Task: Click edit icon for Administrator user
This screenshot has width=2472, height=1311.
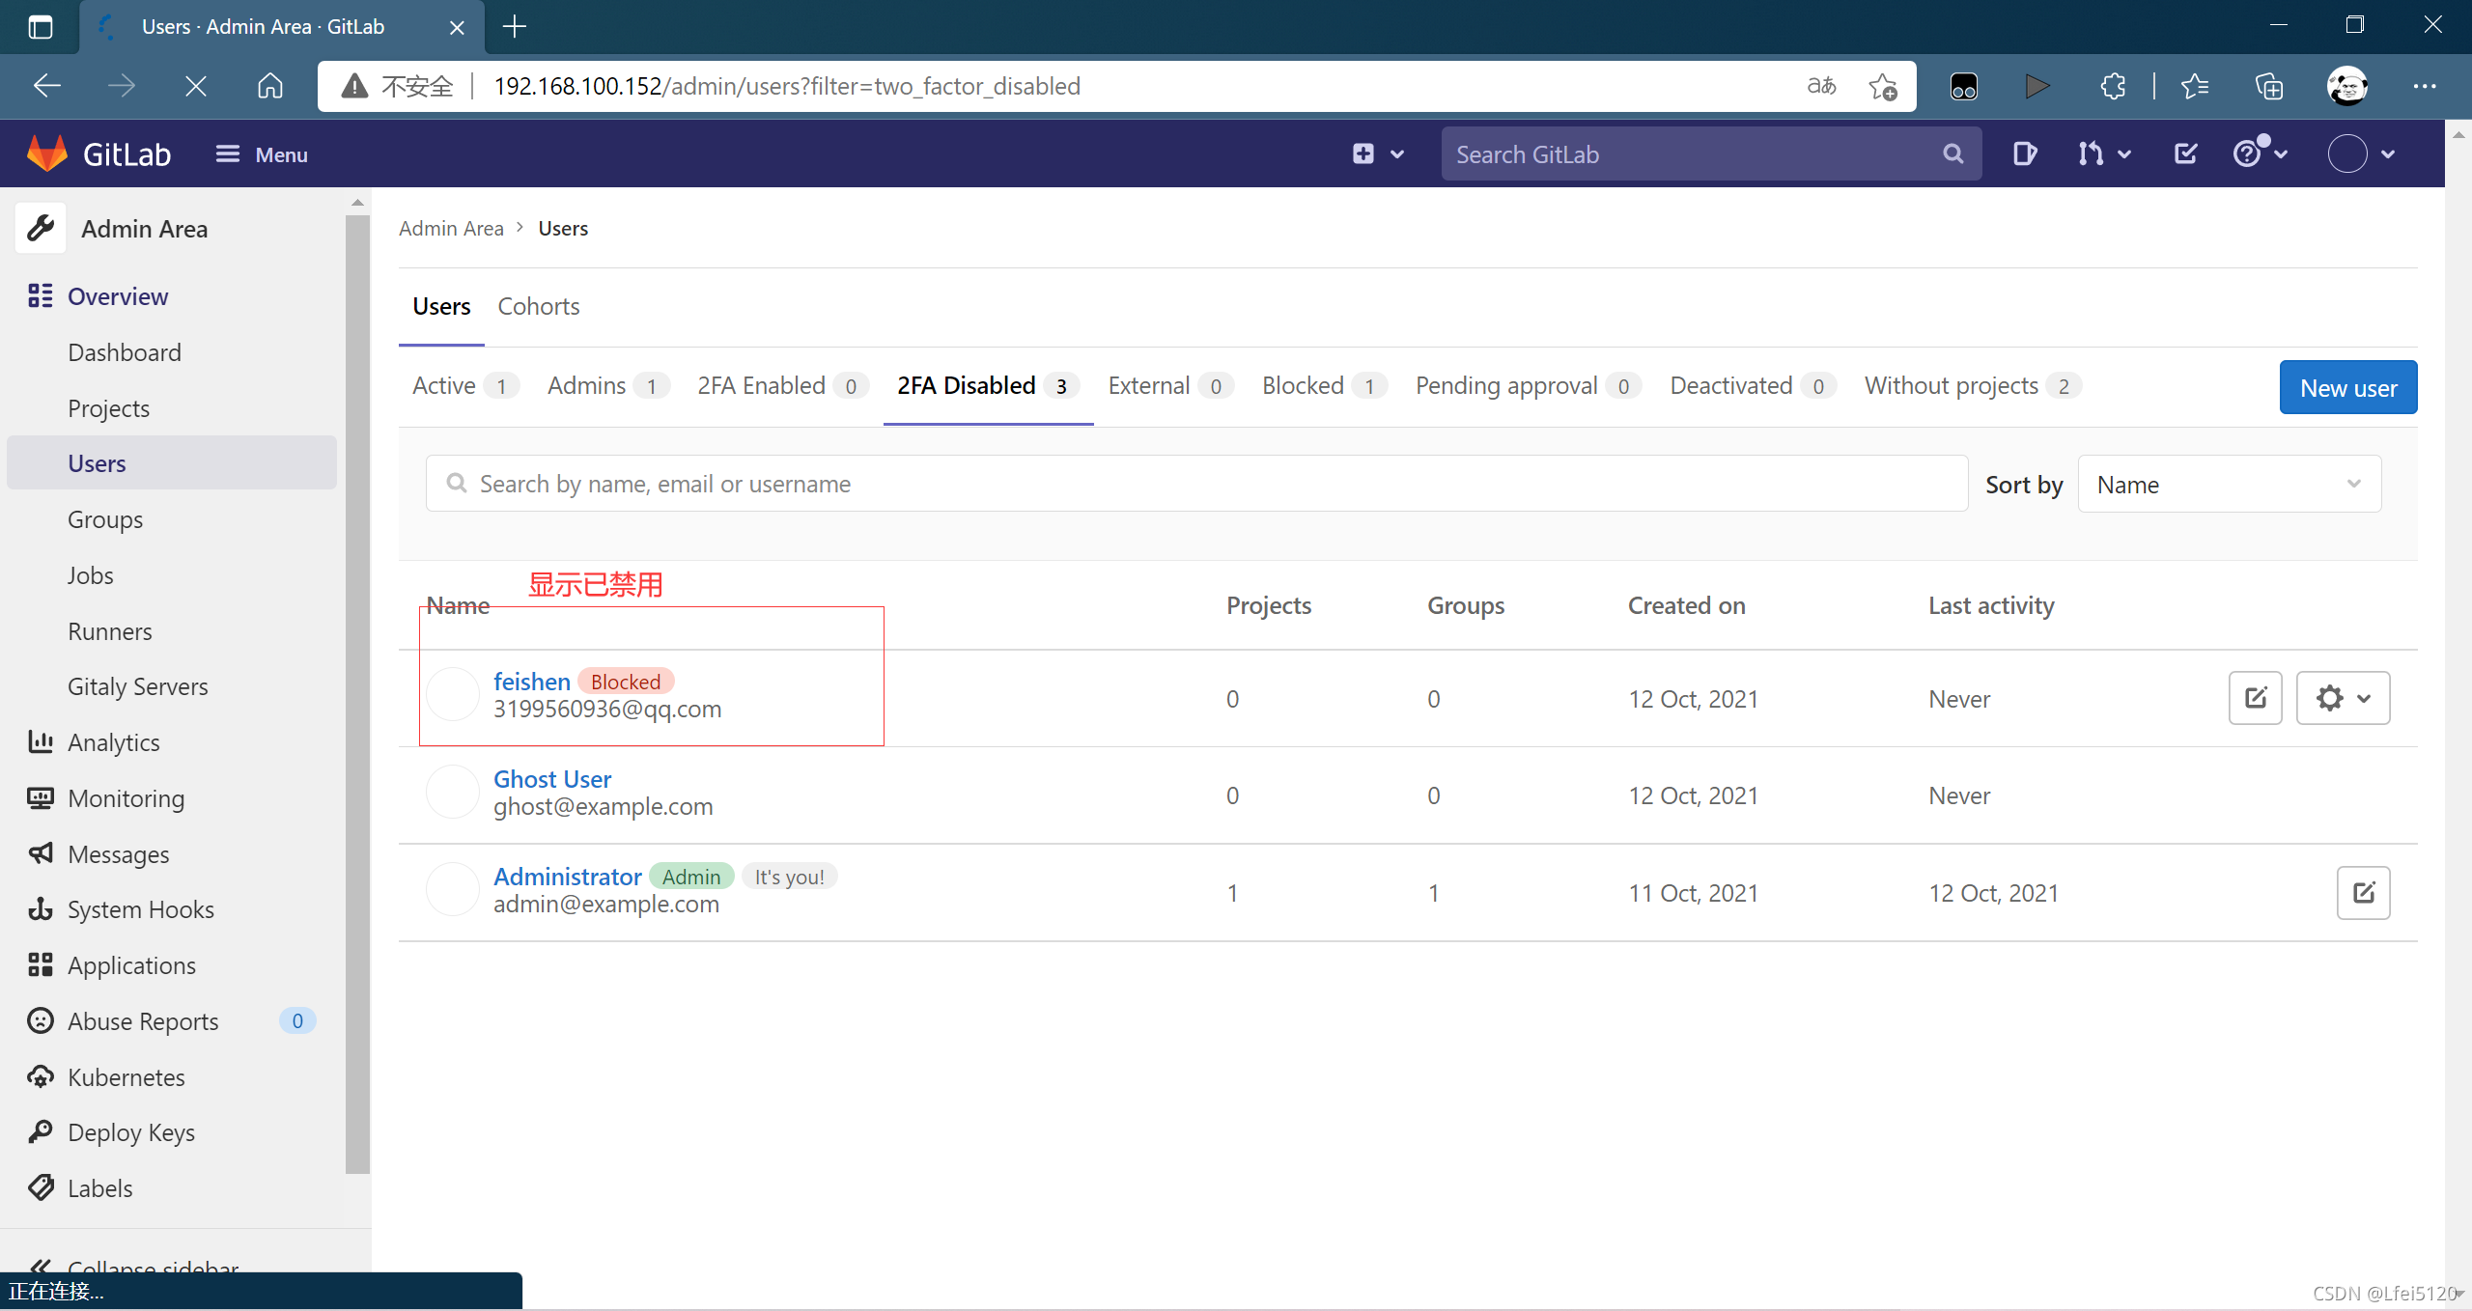Action: pos(2363,893)
